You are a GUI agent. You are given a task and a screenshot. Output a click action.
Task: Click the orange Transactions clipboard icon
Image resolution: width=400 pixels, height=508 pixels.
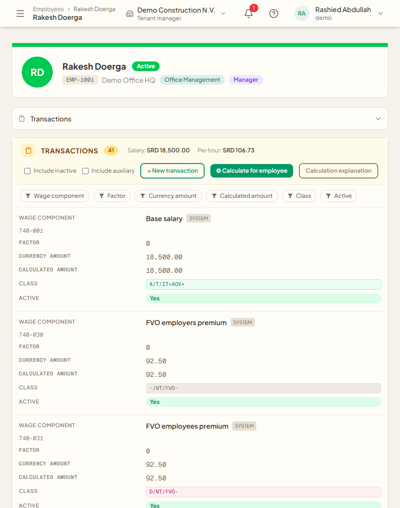(x=29, y=150)
